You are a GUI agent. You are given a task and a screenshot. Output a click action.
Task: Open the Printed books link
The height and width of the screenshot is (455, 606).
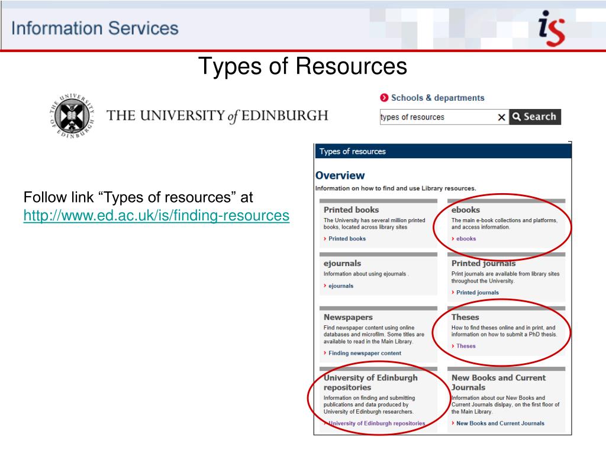pyautogui.click(x=347, y=239)
